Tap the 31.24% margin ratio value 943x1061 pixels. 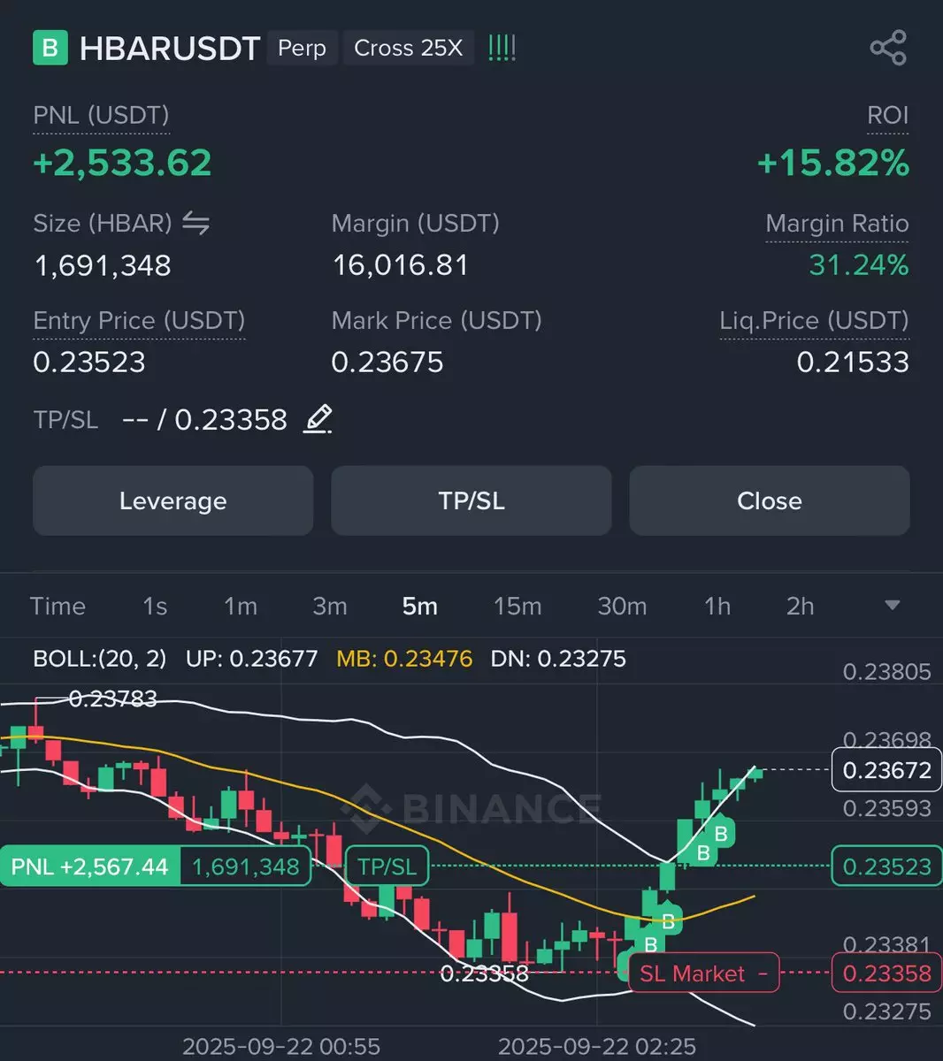coord(859,265)
